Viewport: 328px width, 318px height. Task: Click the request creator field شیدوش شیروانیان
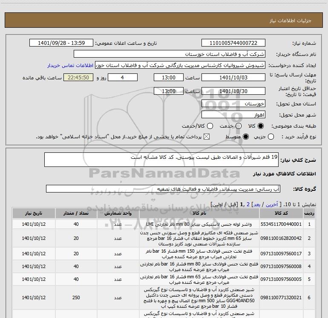180,65
